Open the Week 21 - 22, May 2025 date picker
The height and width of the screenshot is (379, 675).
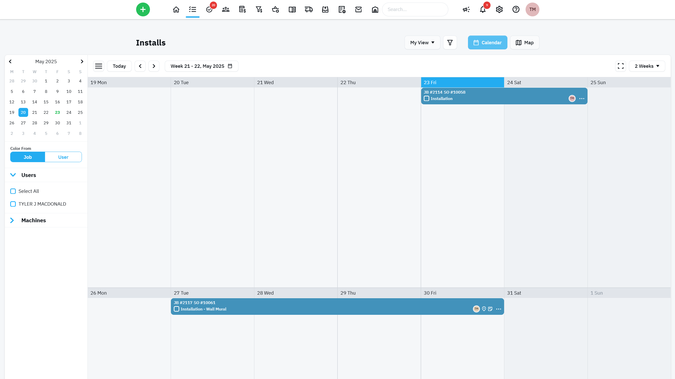point(201,66)
